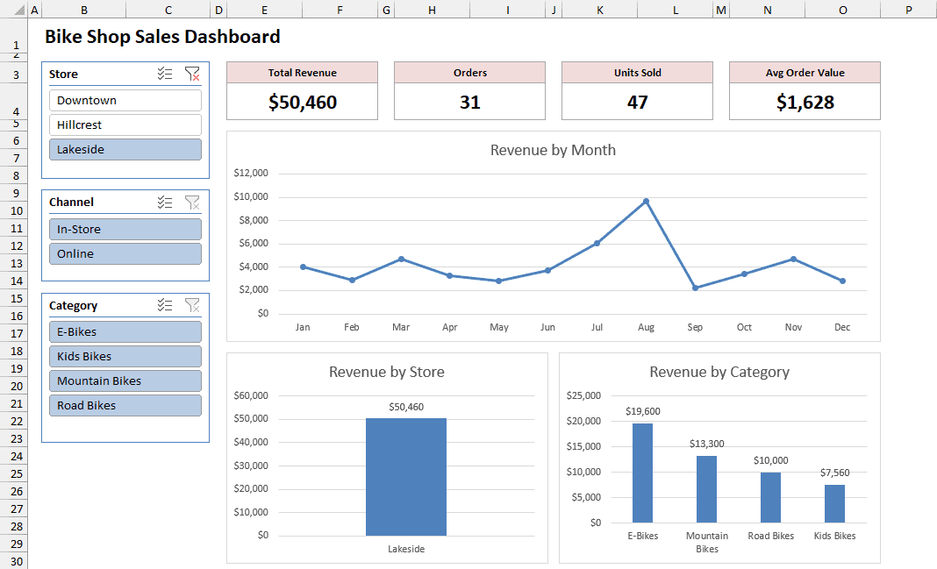Clear filter on Store slicer
The height and width of the screenshot is (569, 937).
click(192, 74)
